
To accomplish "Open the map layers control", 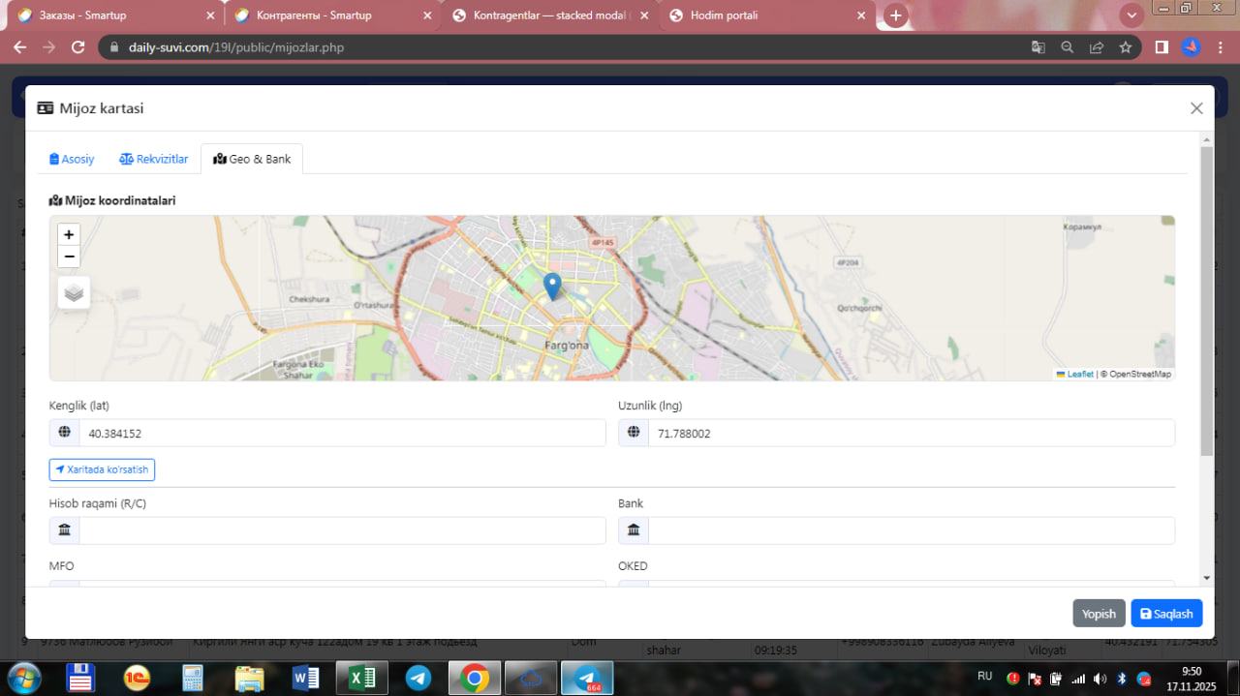I will click(x=74, y=292).
